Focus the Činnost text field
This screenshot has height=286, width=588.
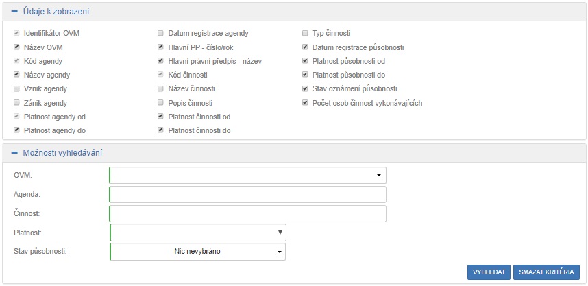pyautogui.click(x=247, y=214)
